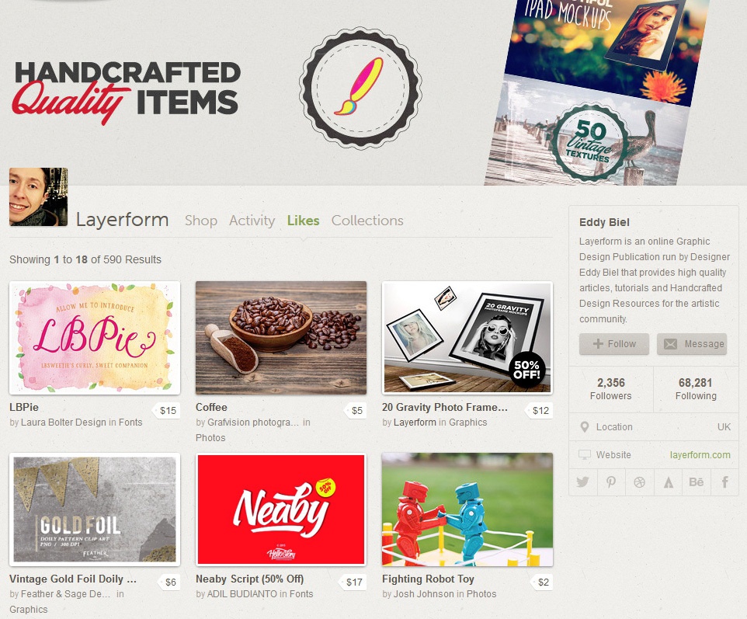Click the Layerform profile avatar photo
The image size is (747, 619).
coord(39,196)
